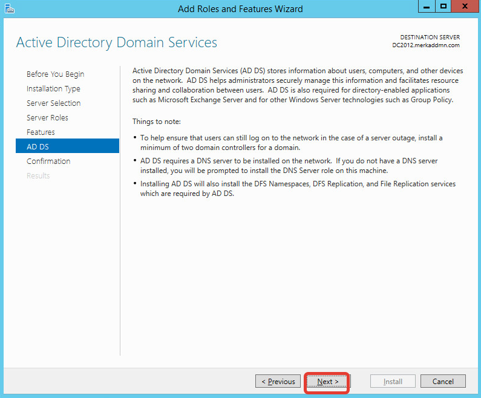Jump to the Confirmation step
The width and height of the screenshot is (481, 398).
(x=48, y=161)
